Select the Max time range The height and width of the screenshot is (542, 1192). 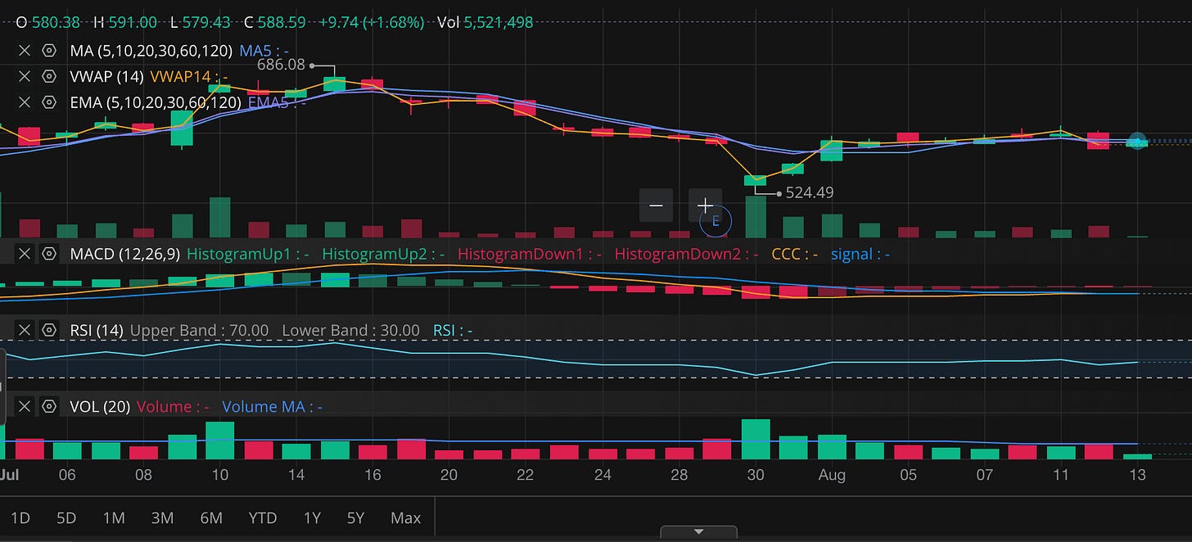[405, 517]
